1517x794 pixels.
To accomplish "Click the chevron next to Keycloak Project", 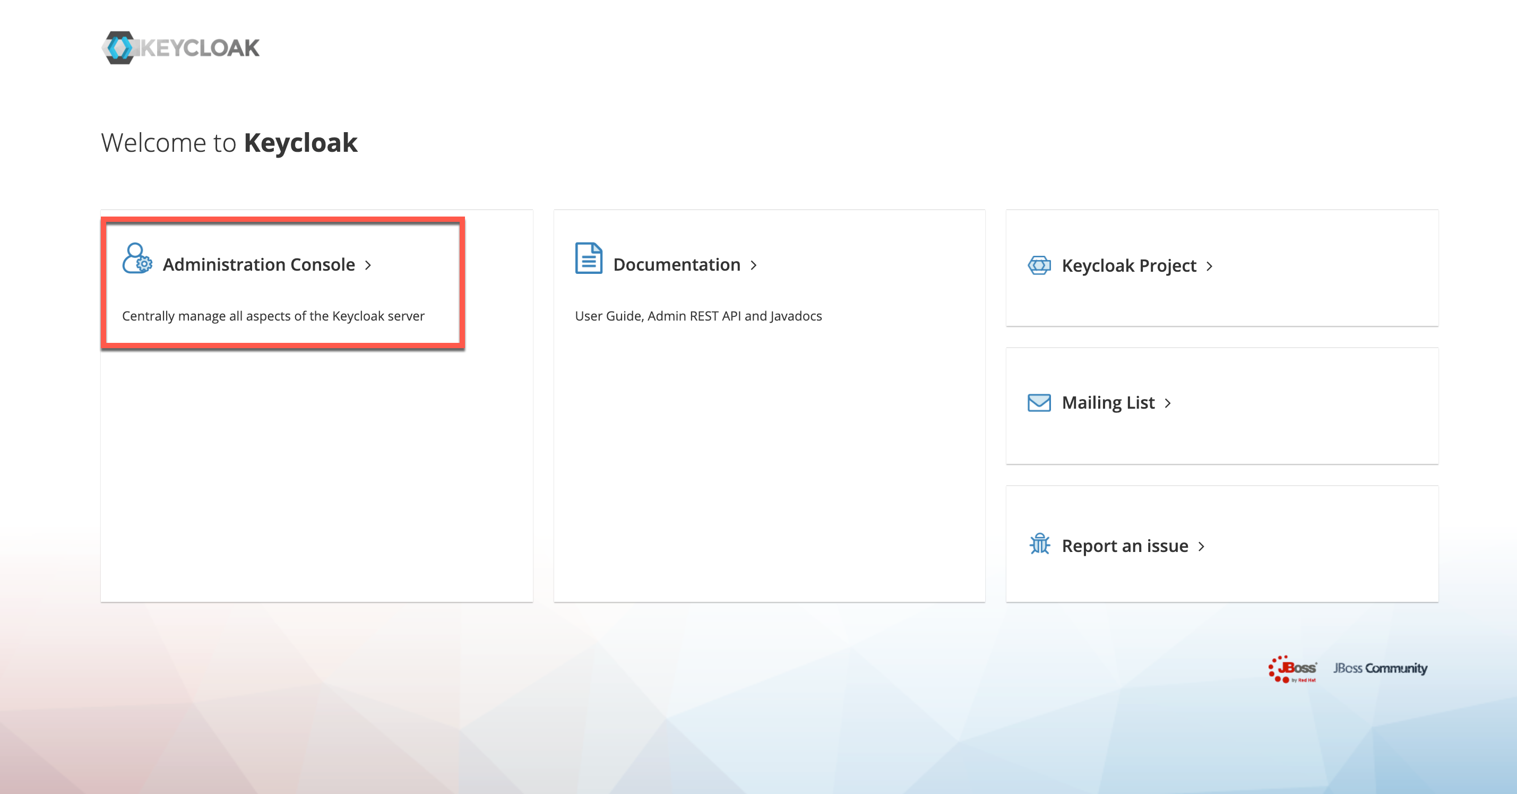I will tap(1210, 267).
